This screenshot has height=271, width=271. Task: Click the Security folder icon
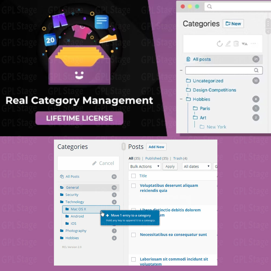click(62, 195)
